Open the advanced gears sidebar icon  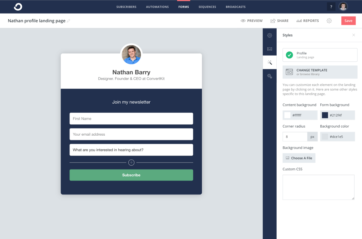click(x=270, y=76)
